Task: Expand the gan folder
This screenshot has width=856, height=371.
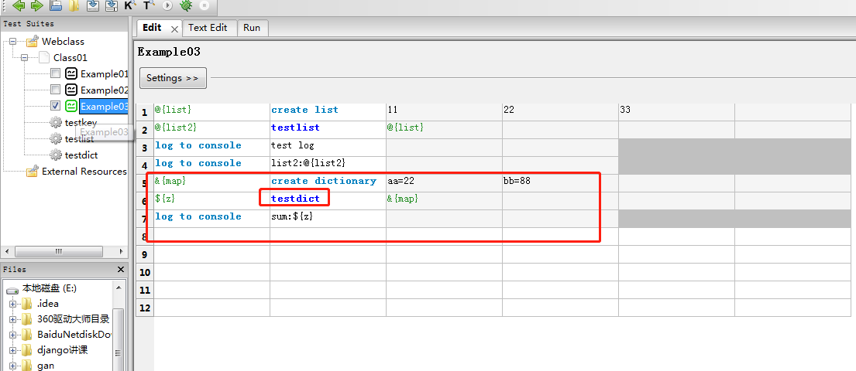Action: click(x=12, y=365)
